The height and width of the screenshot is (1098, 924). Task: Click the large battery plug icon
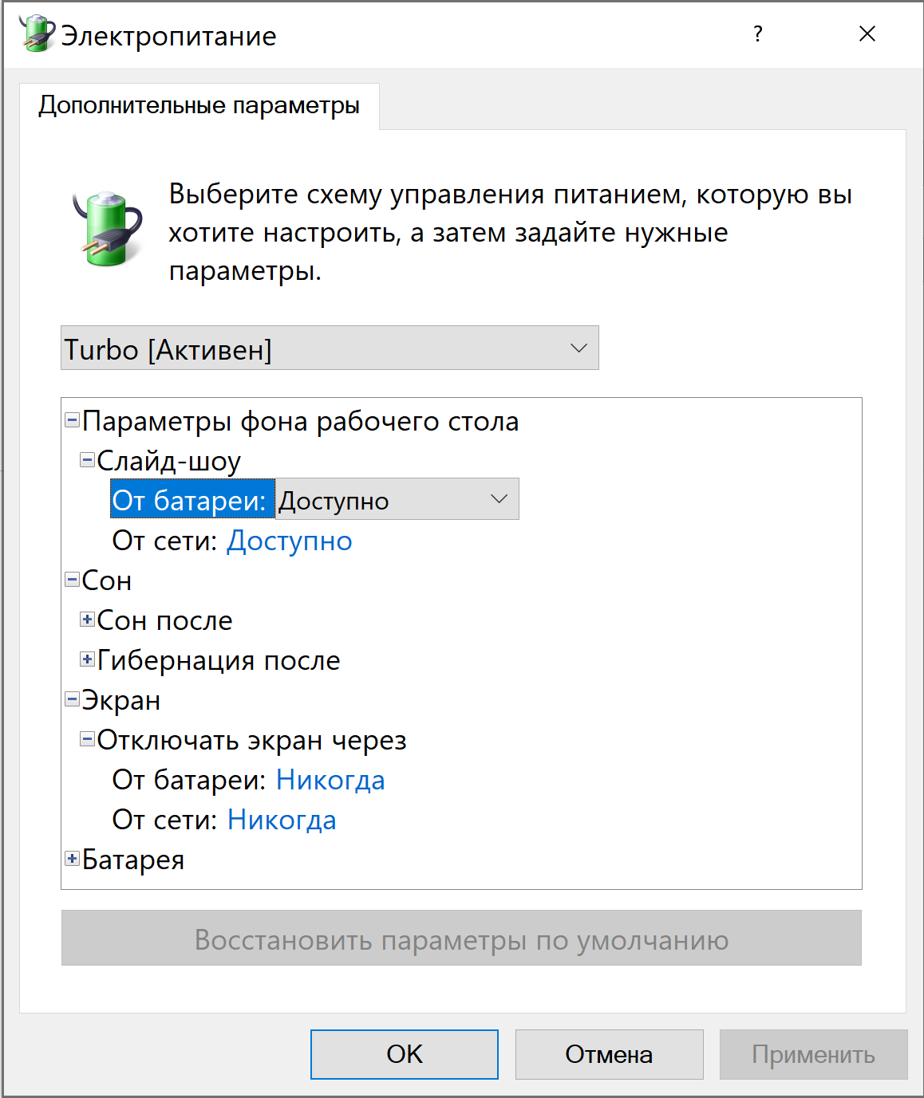tap(108, 228)
